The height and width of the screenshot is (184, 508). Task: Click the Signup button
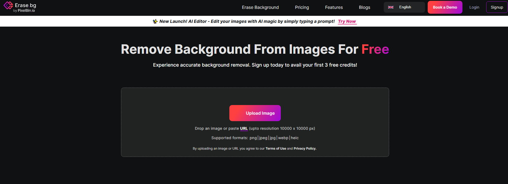coord(497,7)
